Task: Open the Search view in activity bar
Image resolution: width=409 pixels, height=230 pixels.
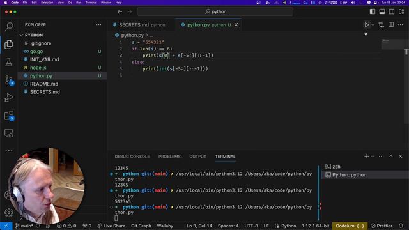Action: point(9,26)
